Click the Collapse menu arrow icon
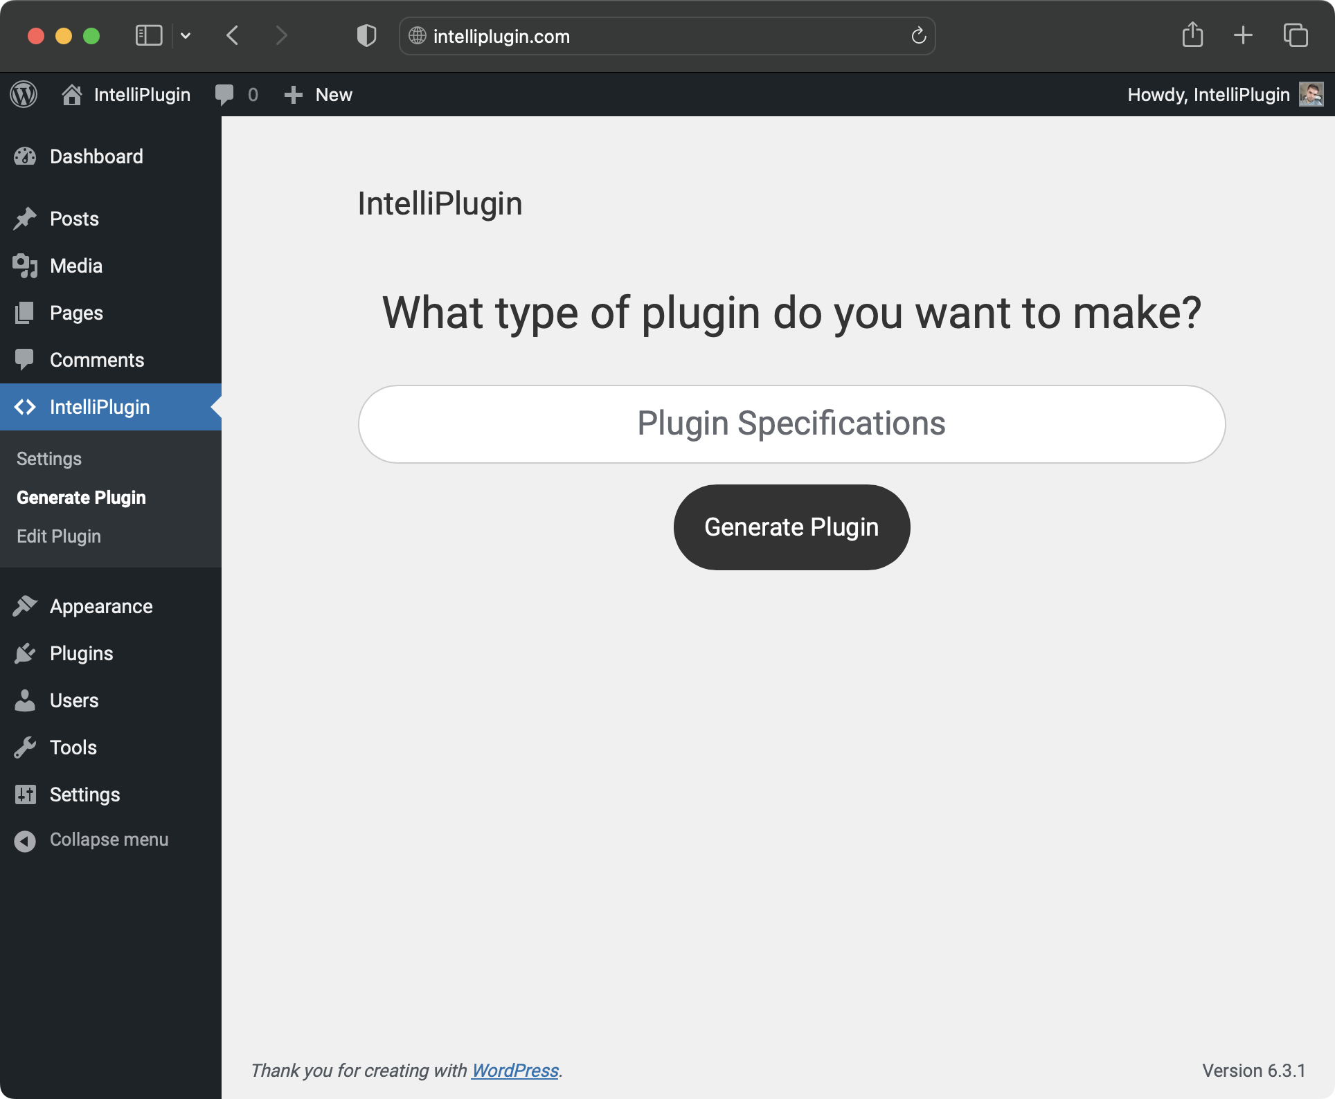Viewport: 1335px width, 1099px height. [25, 841]
